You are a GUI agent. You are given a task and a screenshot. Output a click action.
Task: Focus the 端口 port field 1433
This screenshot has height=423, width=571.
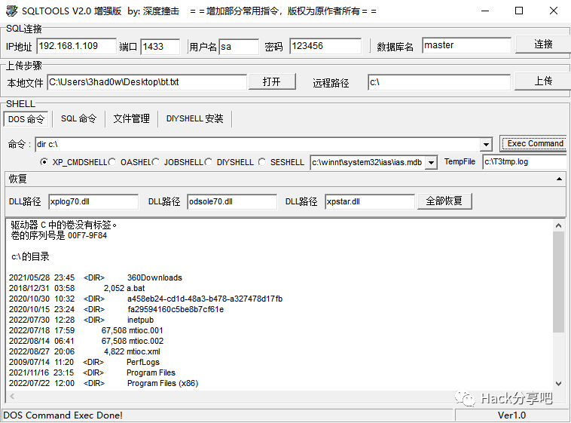pyautogui.click(x=160, y=46)
